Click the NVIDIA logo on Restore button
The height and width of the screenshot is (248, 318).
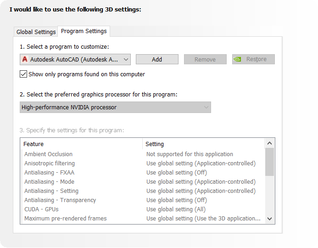click(x=238, y=59)
